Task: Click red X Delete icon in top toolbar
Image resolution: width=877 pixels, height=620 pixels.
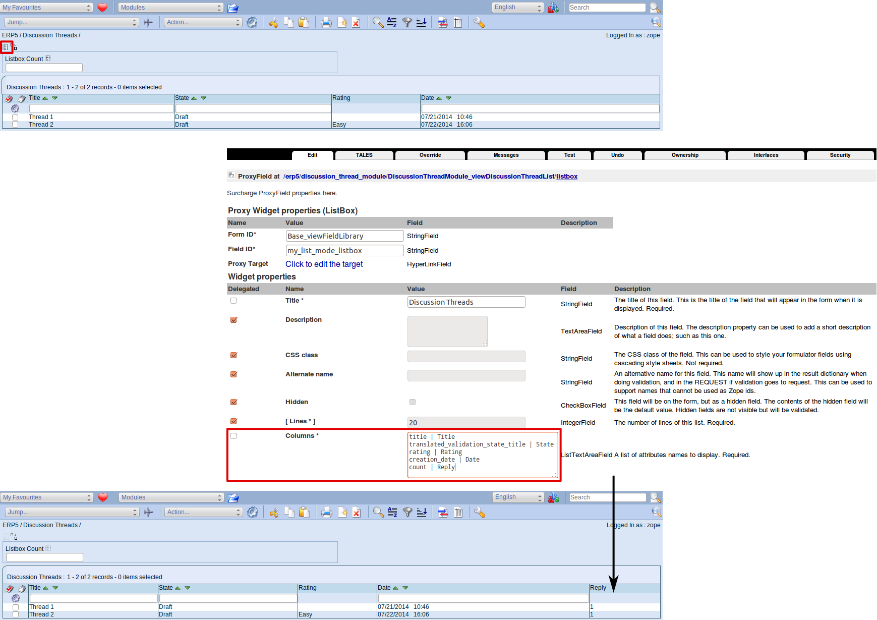Action: [356, 22]
